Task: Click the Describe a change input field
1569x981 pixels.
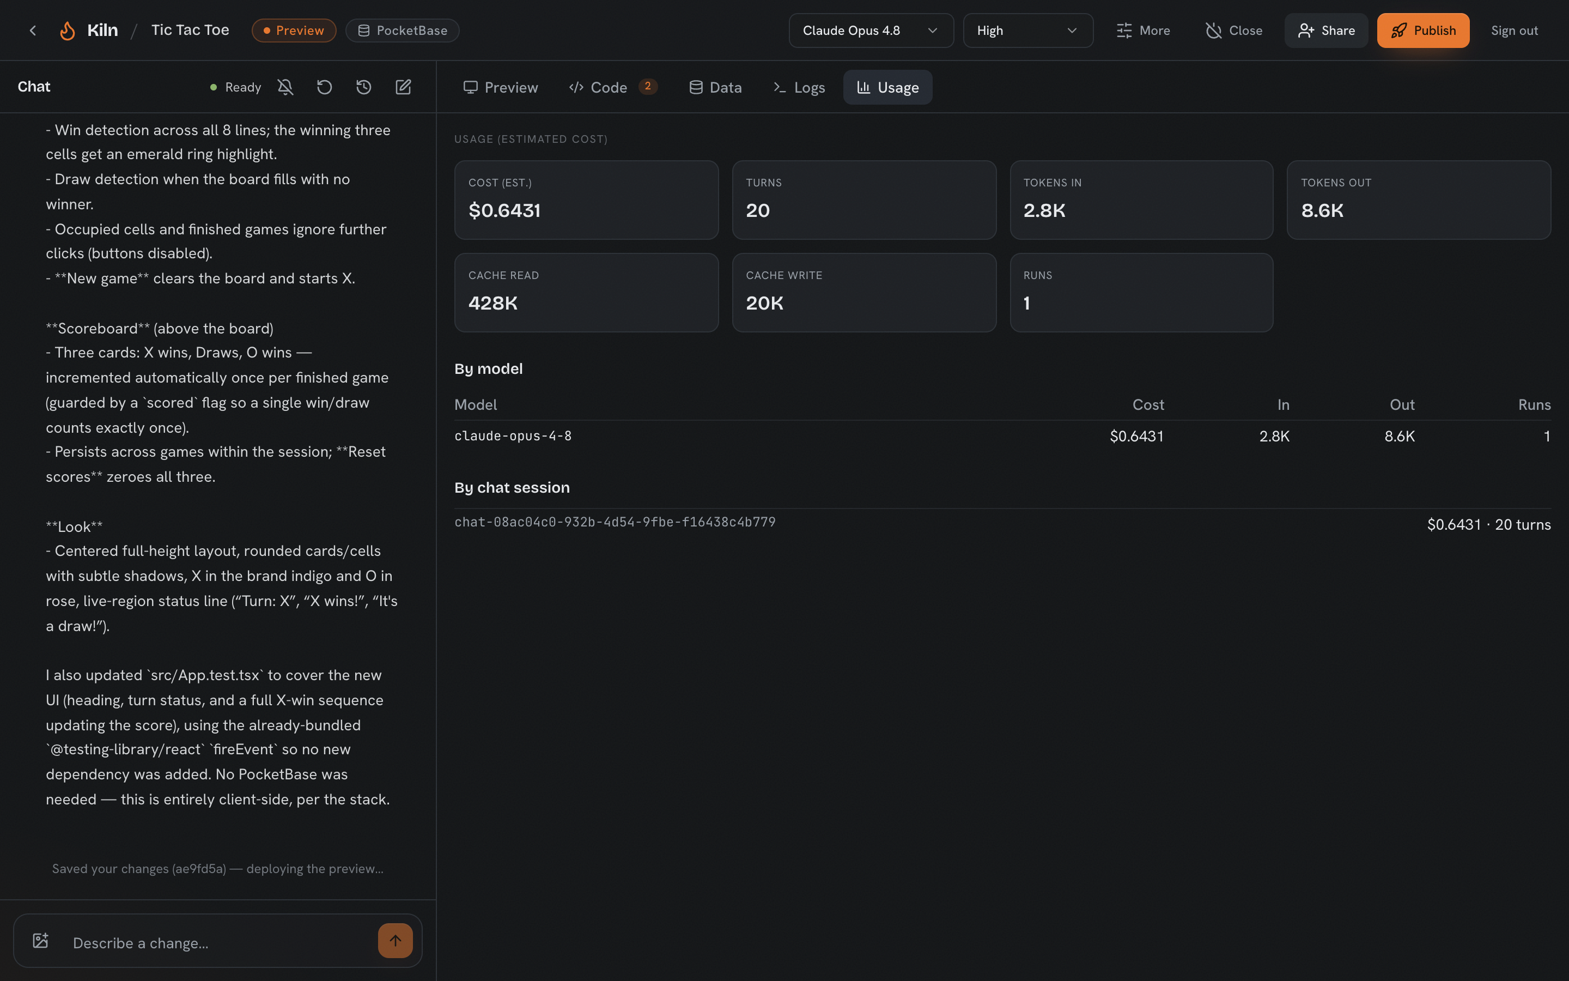Action: pyautogui.click(x=218, y=943)
